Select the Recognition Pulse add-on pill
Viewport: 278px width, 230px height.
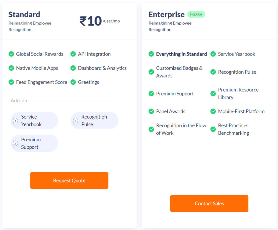point(95,121)
